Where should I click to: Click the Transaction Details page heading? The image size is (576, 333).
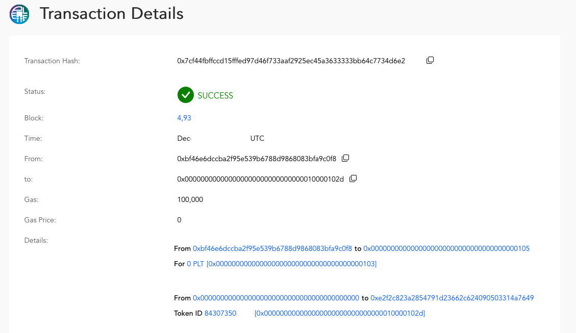click(111, 14)
